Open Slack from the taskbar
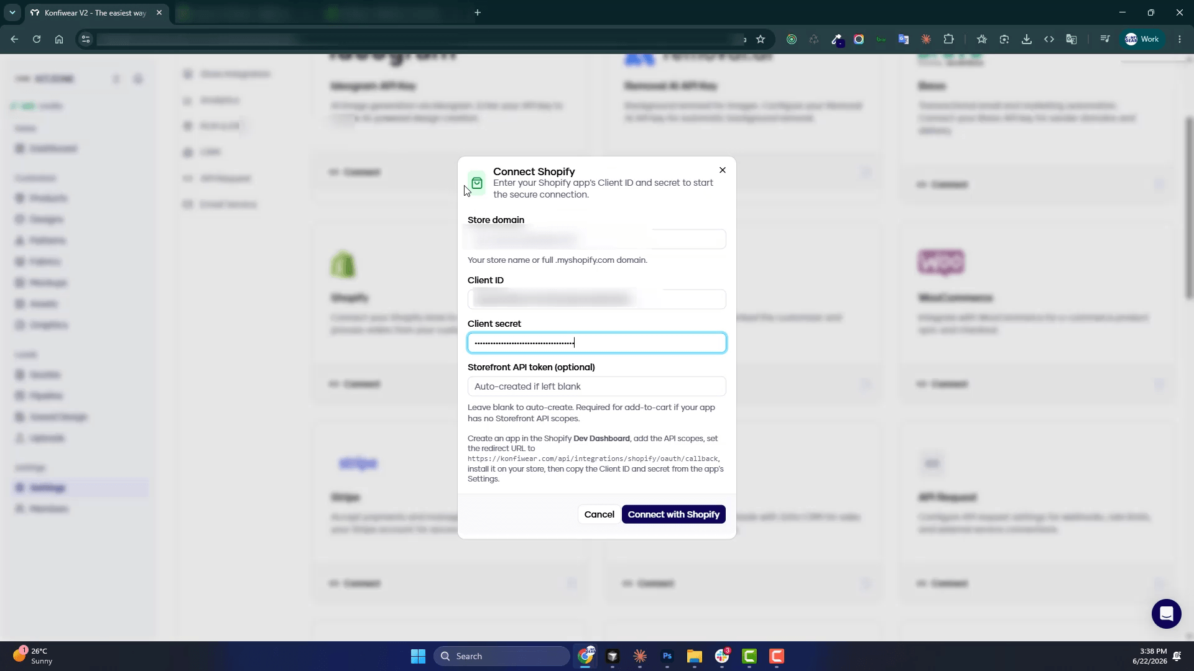Screen dimensions: 1194x671 (722, 656)
